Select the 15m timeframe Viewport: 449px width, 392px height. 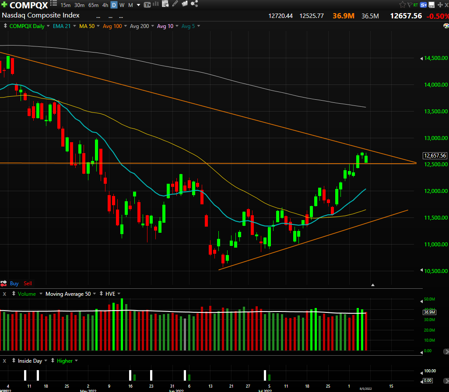click(66, 5)
